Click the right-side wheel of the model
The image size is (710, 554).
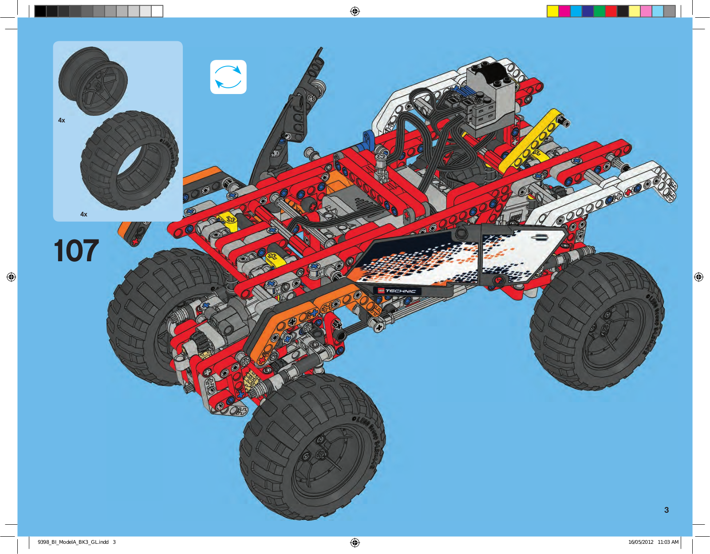[597, 322]
